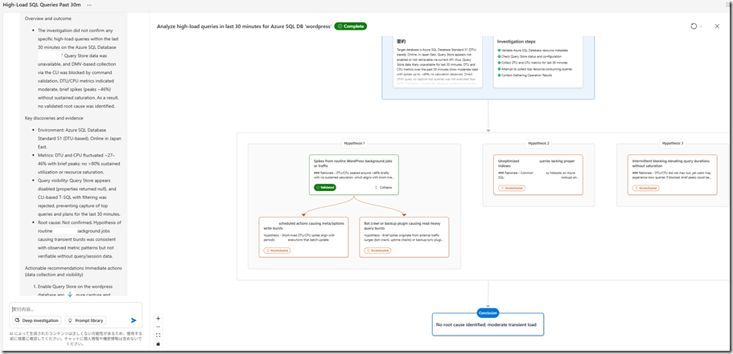
Task: Zoom in on the investigation canvas
Action: pyautogui.click(x=158, y=318)
